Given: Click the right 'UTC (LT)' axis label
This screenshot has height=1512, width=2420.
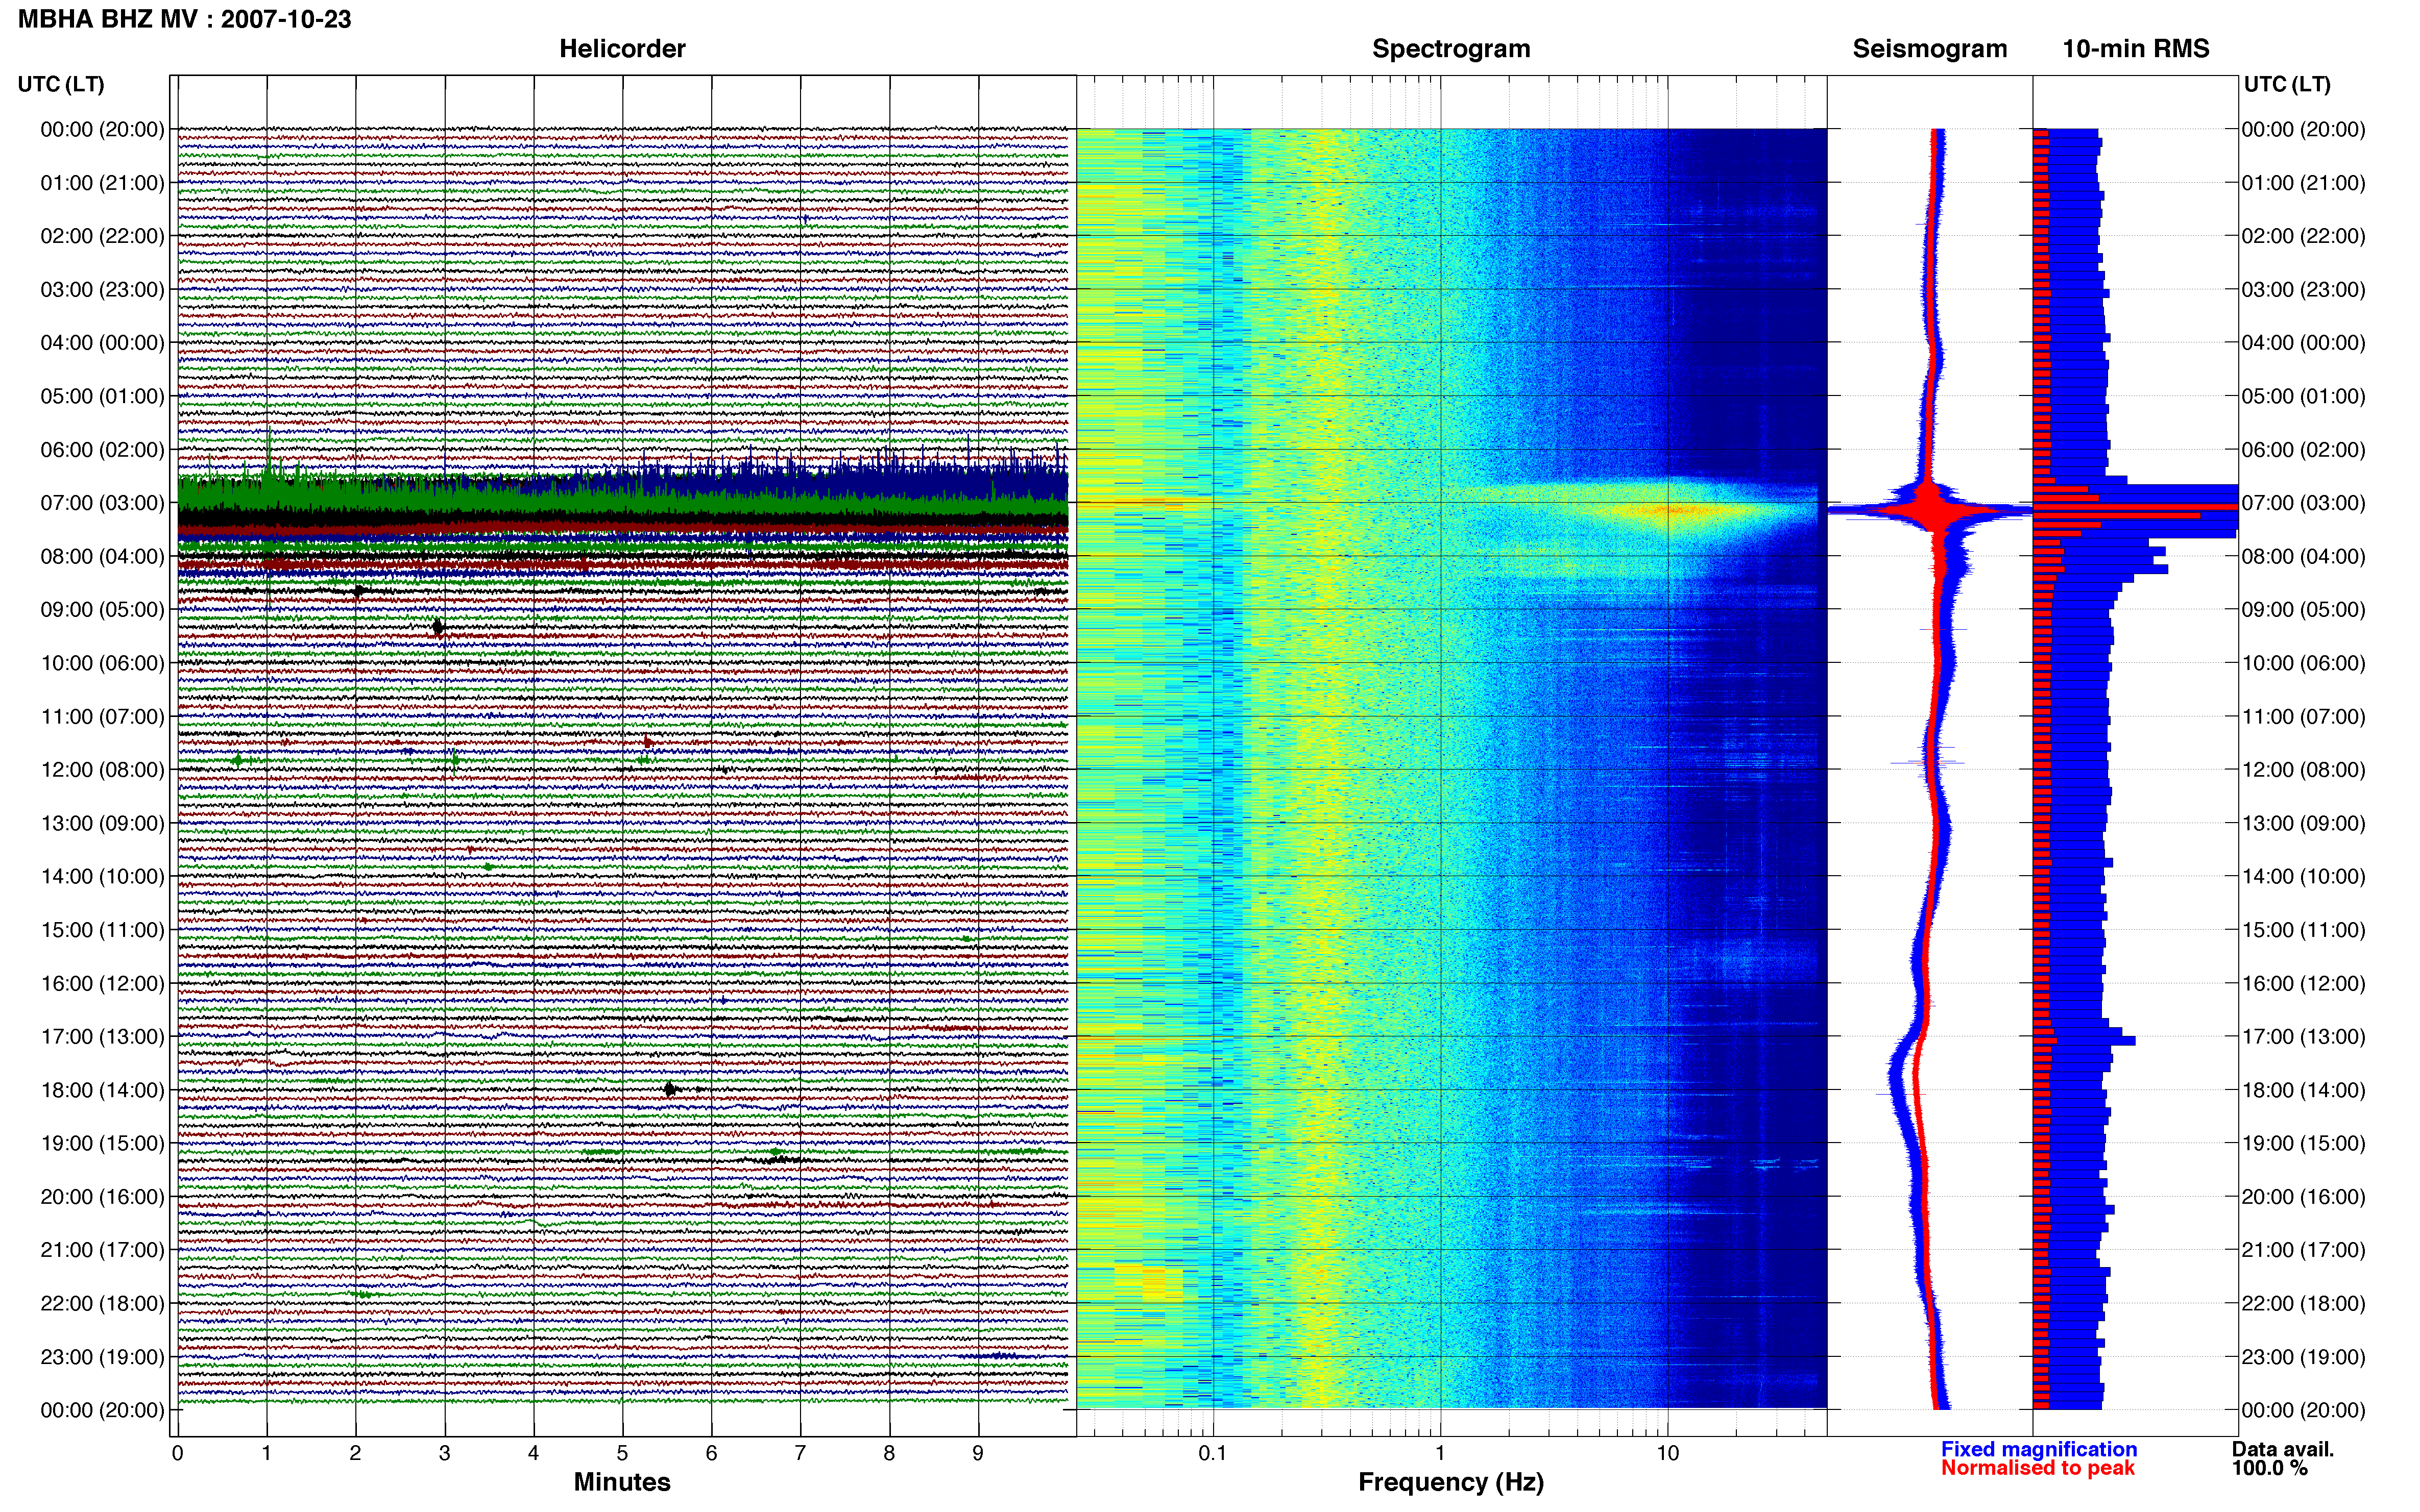Looking at the screenshot, I should (2286, 84).
